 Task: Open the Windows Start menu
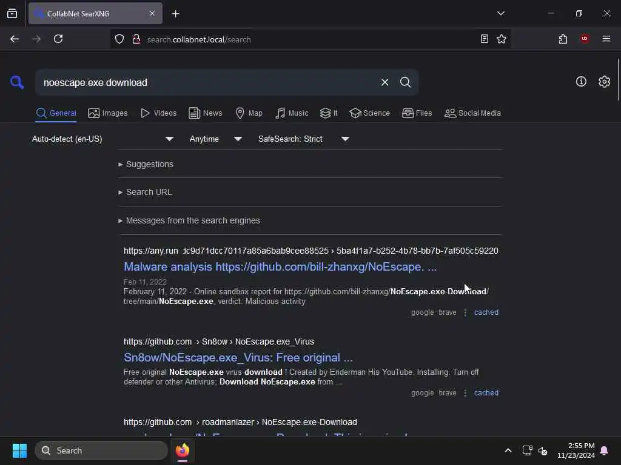(19, 450)
